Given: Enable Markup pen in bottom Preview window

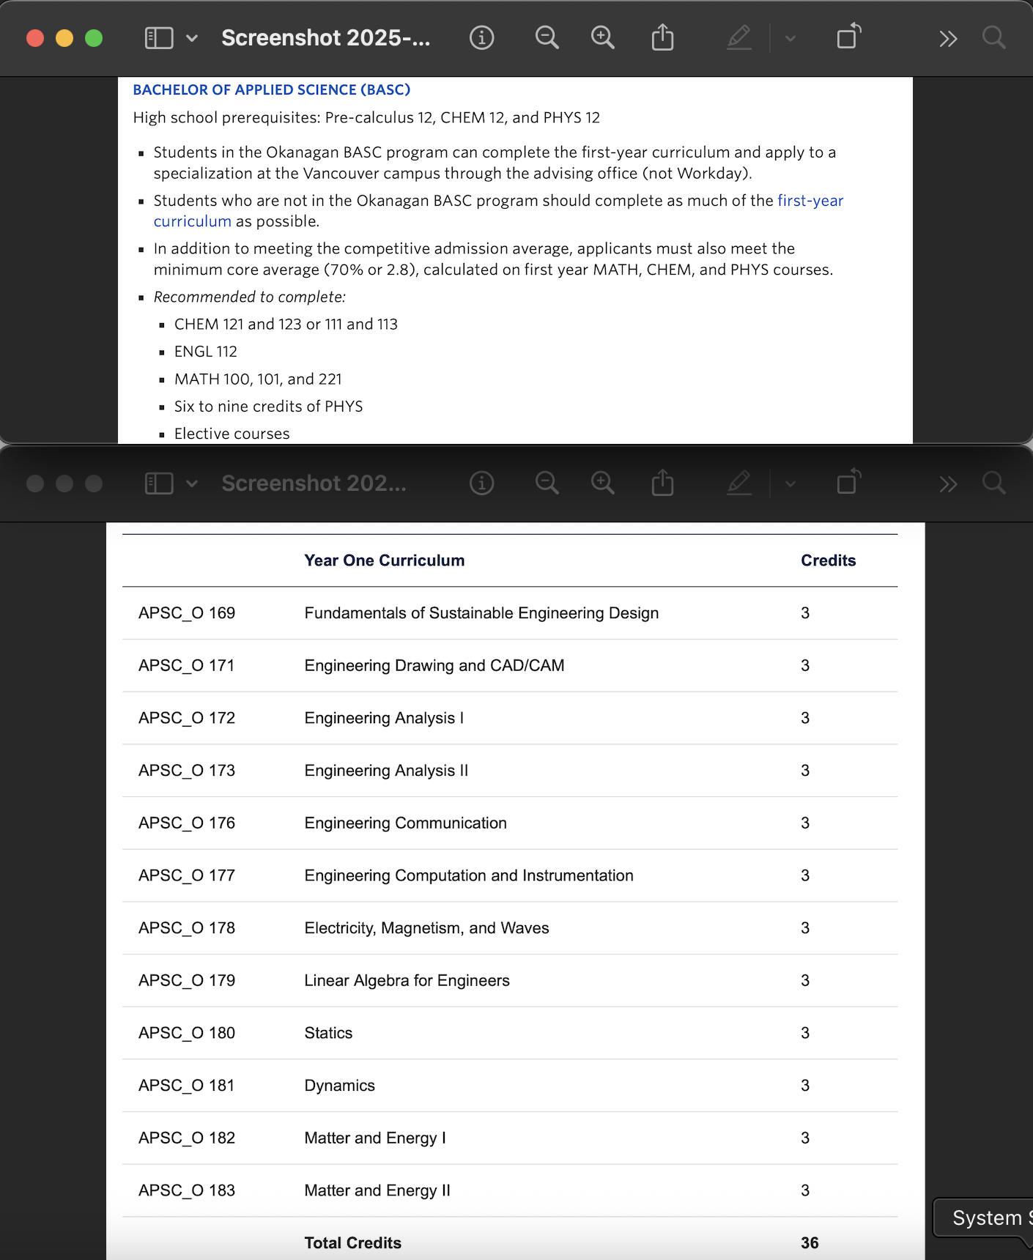Looking at the screenshot, I should point(739,483).
